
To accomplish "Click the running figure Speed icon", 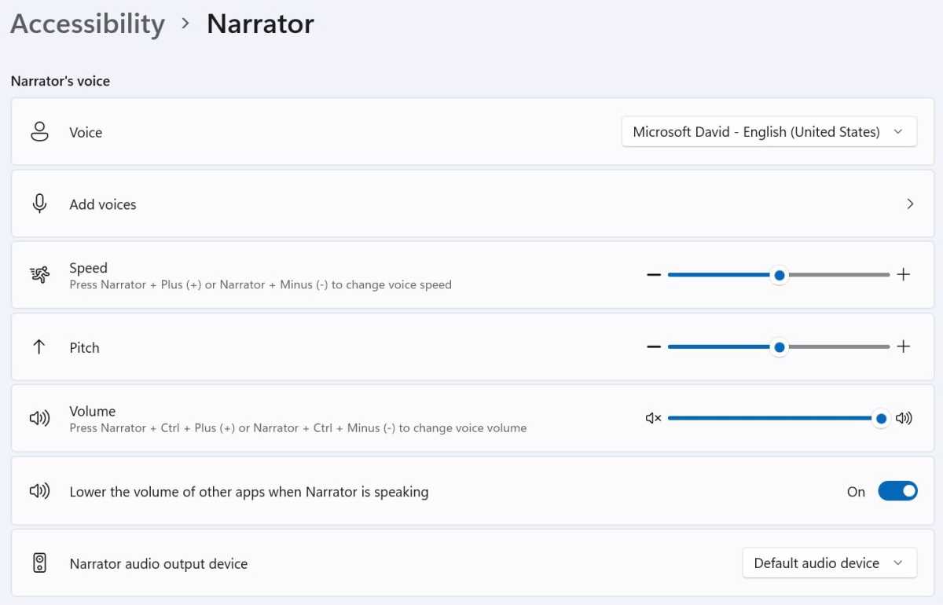I will [39, 275].
